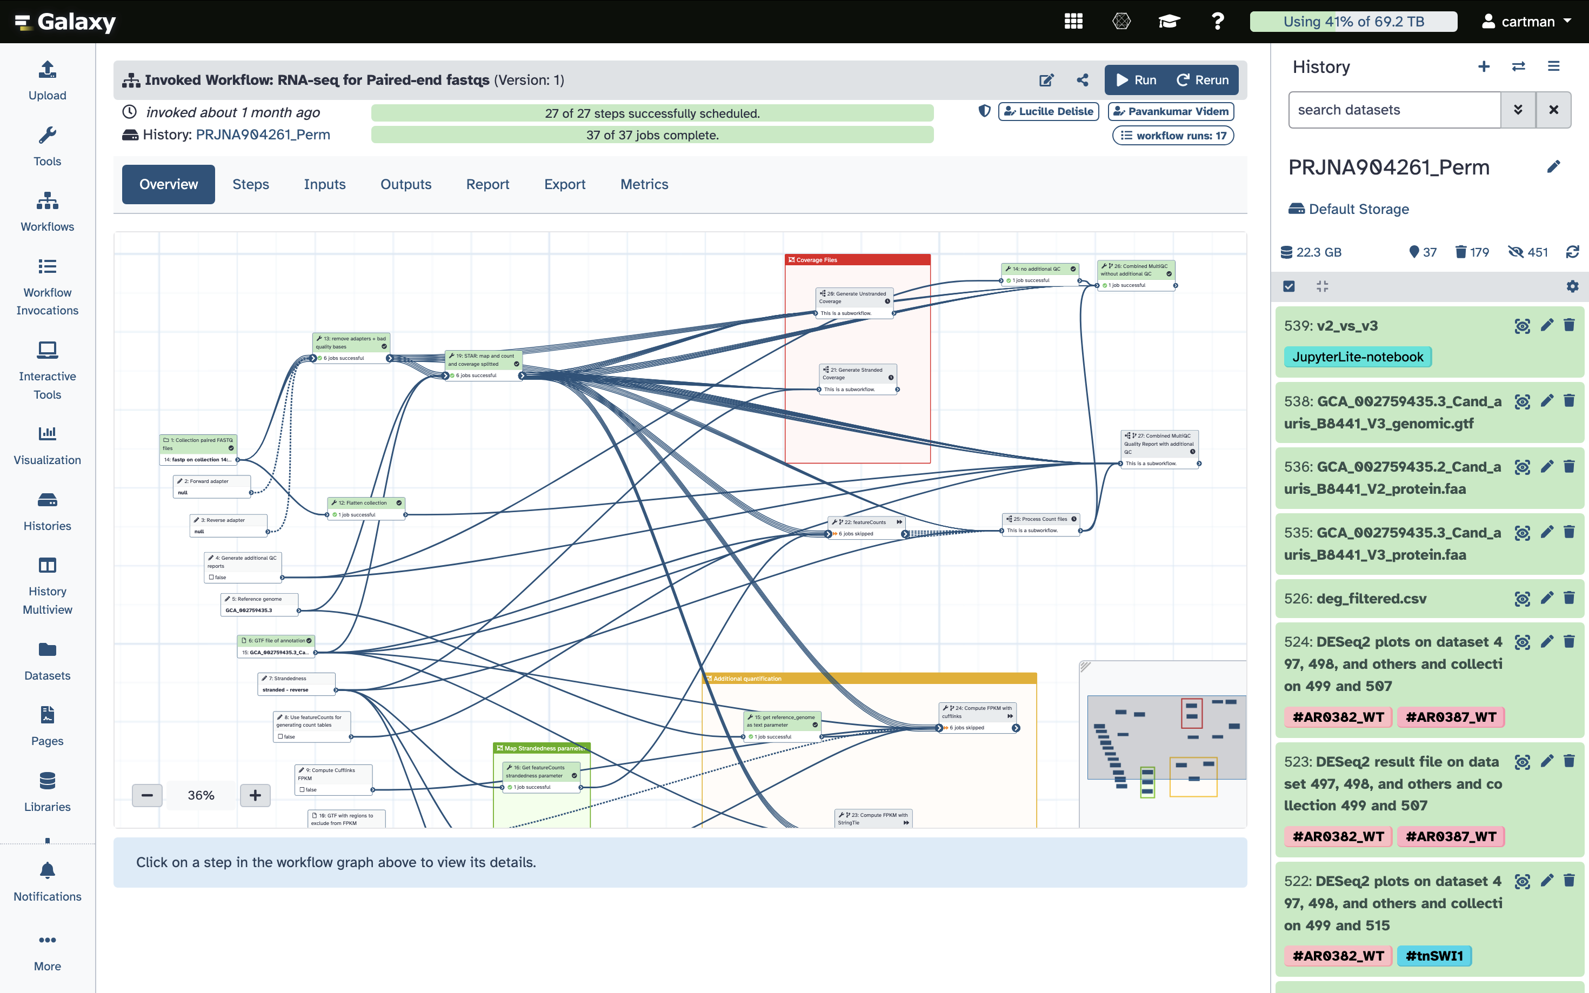The image size is (1589, 993).
Task: Click the storage usage bar showing 41% of 69.2 TB
Action: (1352, 21)
